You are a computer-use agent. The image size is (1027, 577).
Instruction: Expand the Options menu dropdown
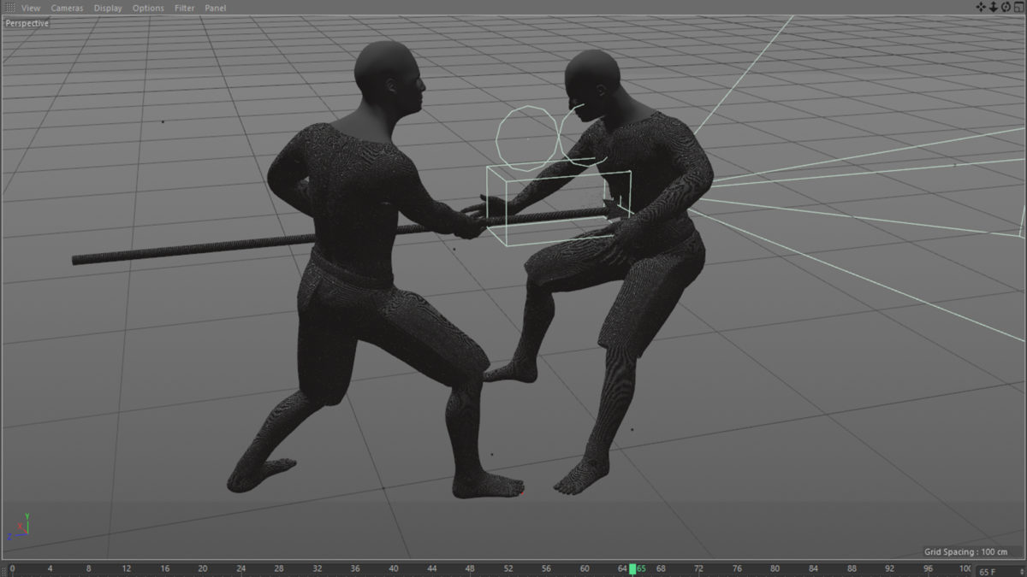(148, 8)
